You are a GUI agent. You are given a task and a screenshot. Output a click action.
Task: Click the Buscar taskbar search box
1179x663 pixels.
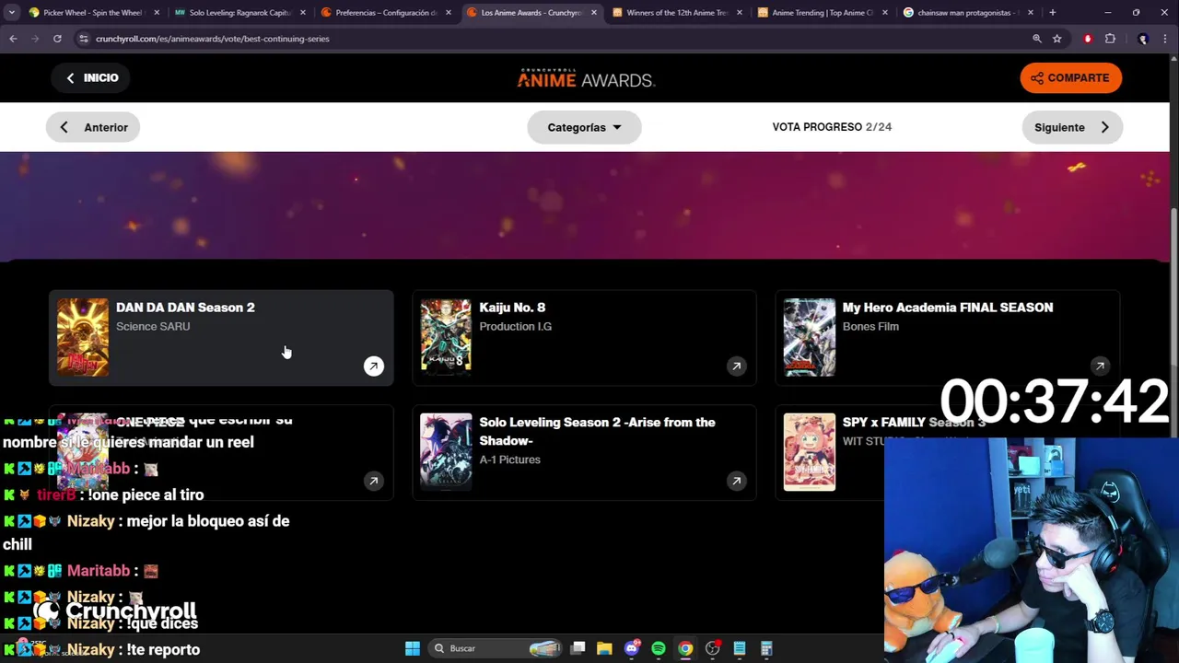(497, 648)
